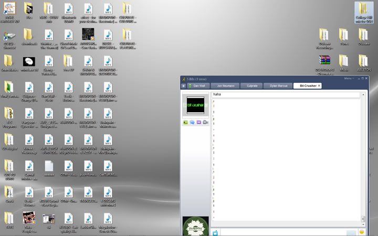Image resolution: width=378 pixels, height=236 pixels.
Task: Click the green contact card icon under avatar
Action: point(185,122)
